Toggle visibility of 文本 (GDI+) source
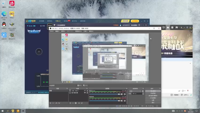 [x=85, y=91]
